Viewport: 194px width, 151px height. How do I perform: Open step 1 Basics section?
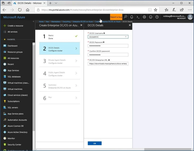point(59,37)
